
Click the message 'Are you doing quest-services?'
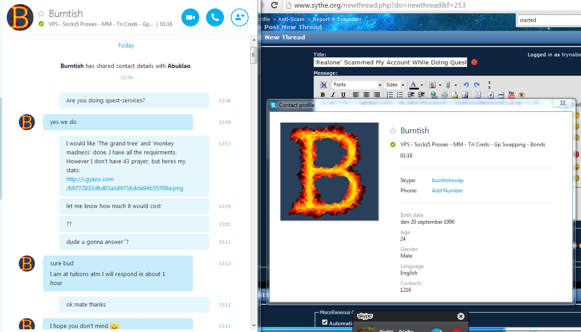(134, 101)
